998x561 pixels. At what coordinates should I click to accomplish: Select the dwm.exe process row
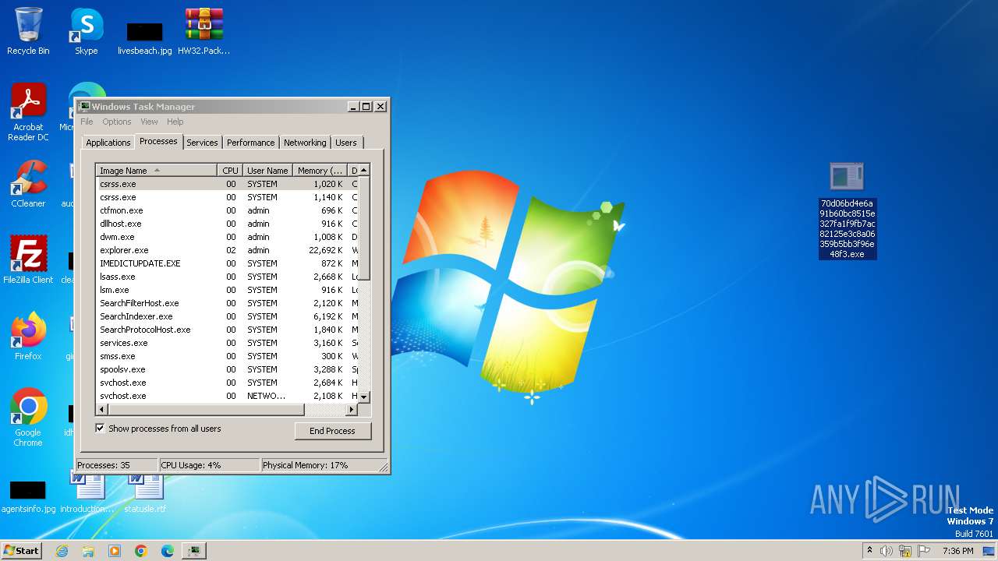point(227,237)
